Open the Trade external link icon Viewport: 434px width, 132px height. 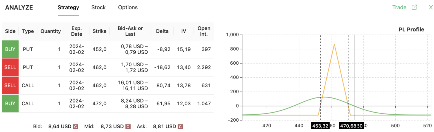click(414, 8)
